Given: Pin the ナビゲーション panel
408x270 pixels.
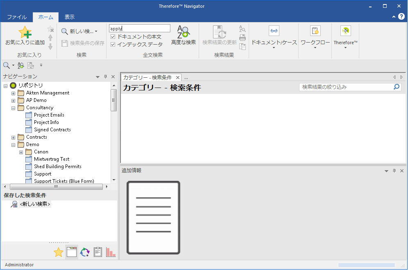Looking at the screenshot, I should 105,76.
